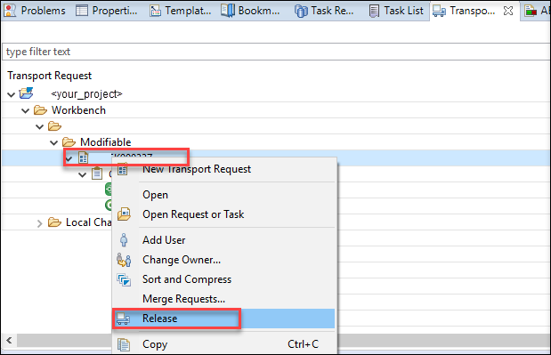Click the horizontal scrollbar left arrow
Image resolution: width=551 pixels, height=355 pixels.
pos(9,340)
